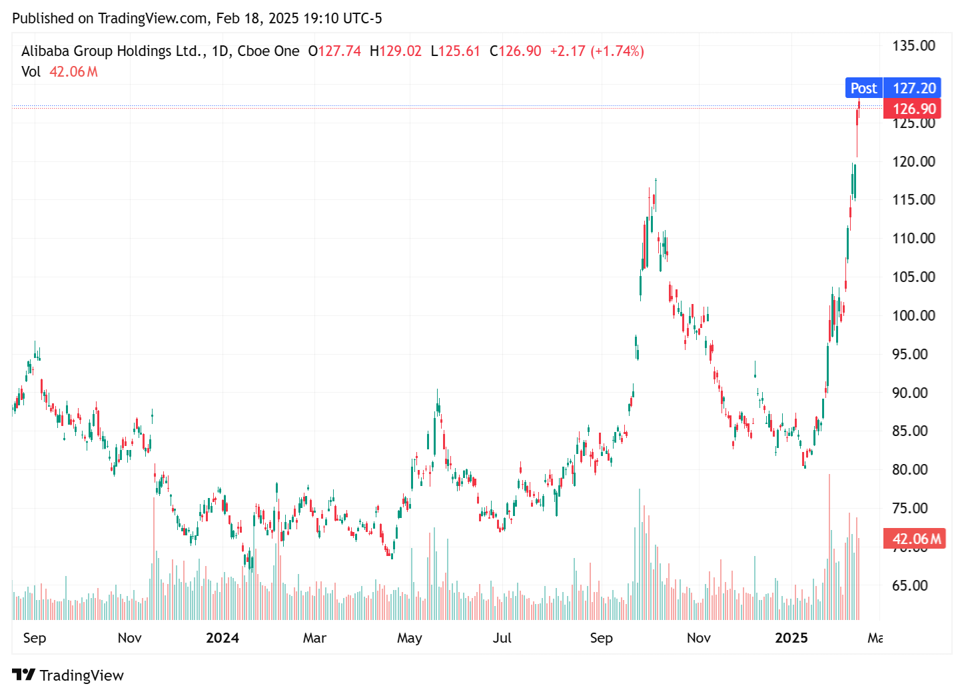Screen dimensions: 964x696
Task: Click the red Vol value 42.06M in legend
Action: click(x=73, y=71)
